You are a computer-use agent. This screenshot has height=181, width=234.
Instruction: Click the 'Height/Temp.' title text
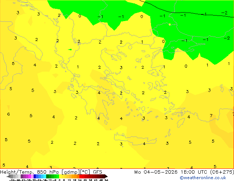[x=17, y=172]
